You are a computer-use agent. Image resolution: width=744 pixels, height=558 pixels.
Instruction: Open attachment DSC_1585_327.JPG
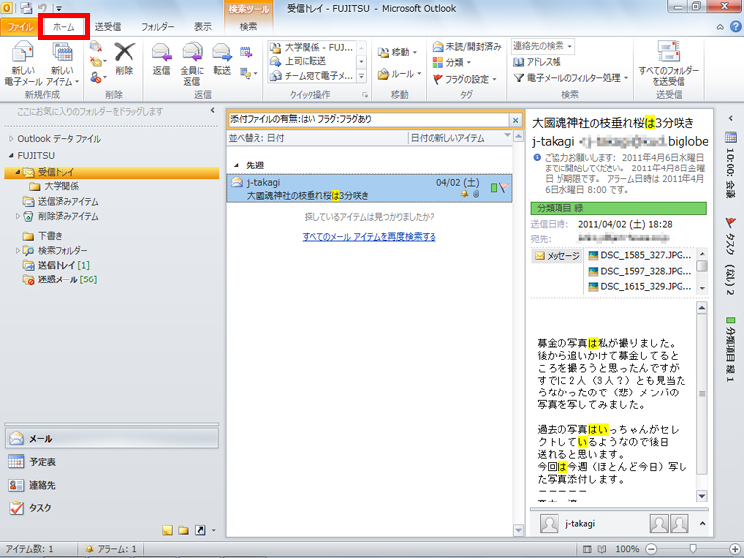[640, 255]
